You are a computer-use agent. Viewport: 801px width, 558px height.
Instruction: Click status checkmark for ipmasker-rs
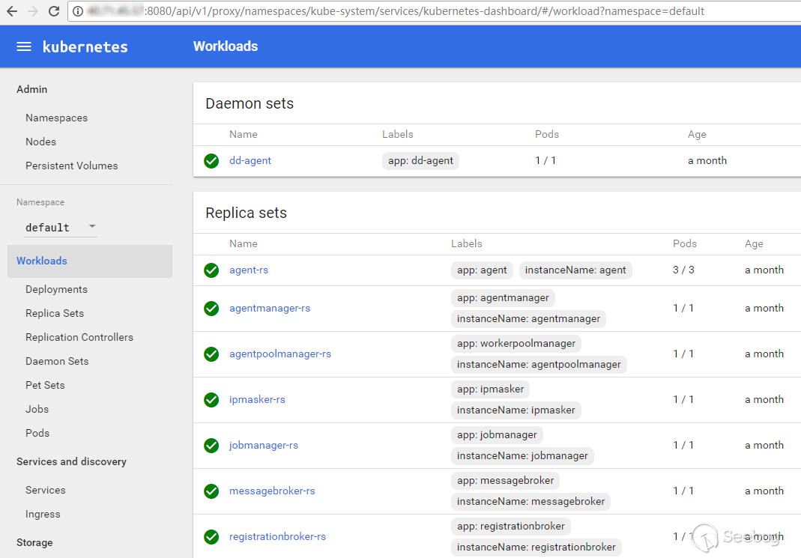211,400
